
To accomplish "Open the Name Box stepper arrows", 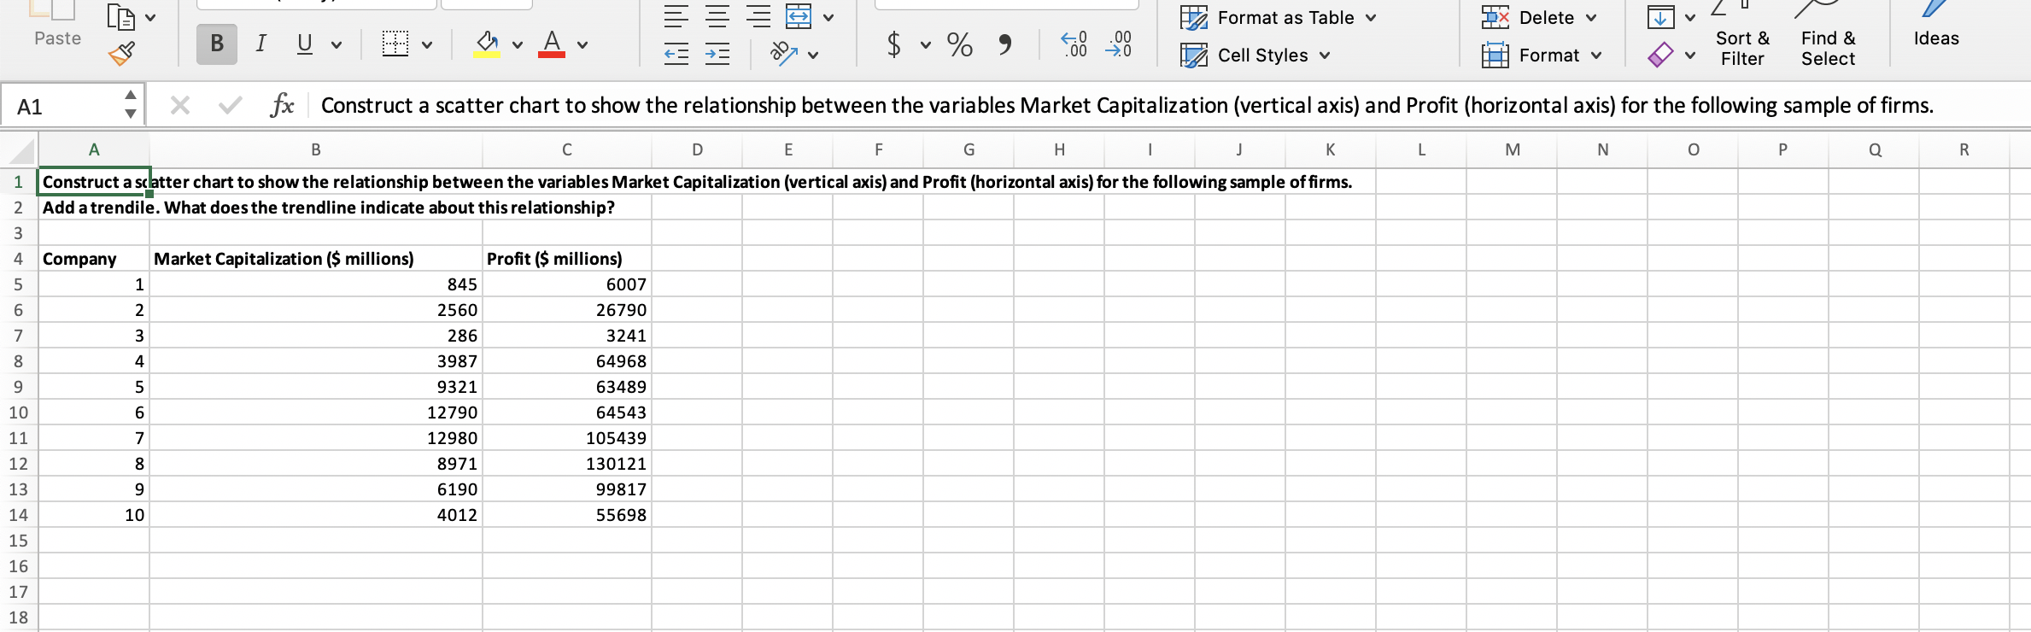I will click(x=131, y=104).
